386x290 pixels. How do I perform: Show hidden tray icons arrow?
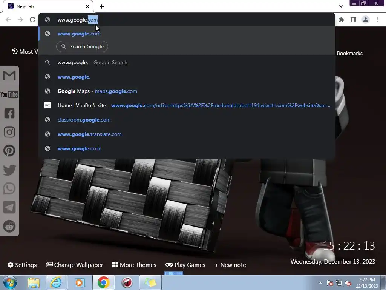point(320,283)
